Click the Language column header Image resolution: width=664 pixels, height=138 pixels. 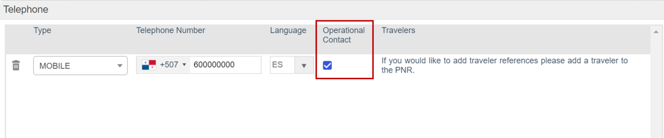click(288, 30)
